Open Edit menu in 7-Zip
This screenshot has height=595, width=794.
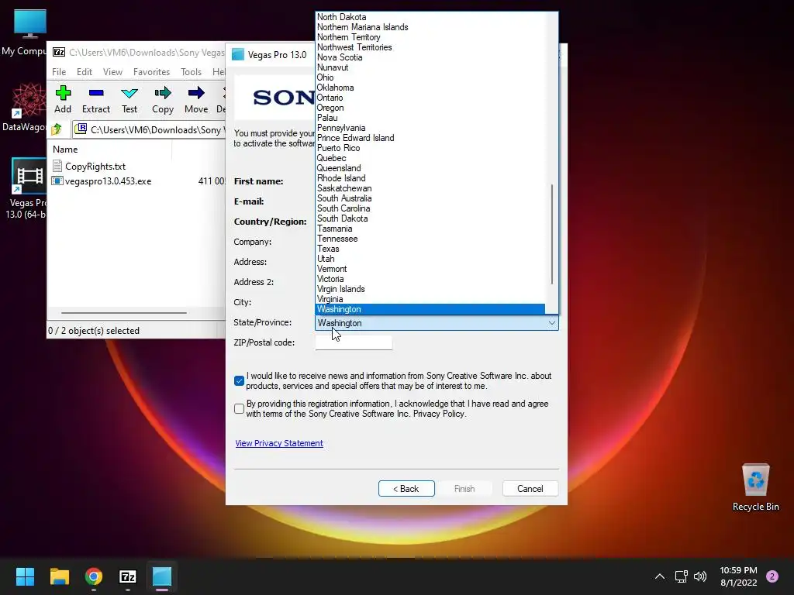[x=85, y=72]
